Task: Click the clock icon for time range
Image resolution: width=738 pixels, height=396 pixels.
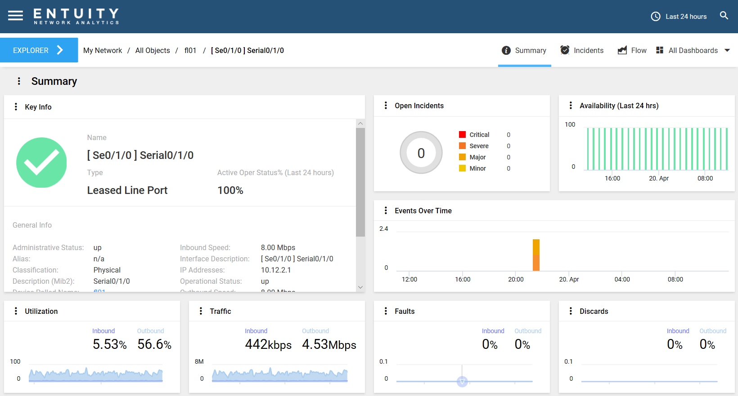Action: click(x=656, y=17)
